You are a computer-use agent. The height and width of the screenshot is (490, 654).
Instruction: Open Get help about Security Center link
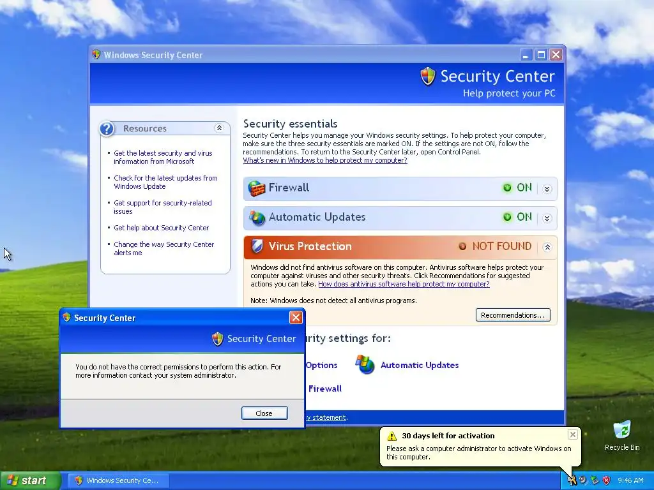point(162,228)
